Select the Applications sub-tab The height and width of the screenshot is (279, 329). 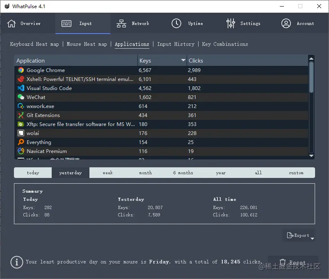[x=132, y=44]
